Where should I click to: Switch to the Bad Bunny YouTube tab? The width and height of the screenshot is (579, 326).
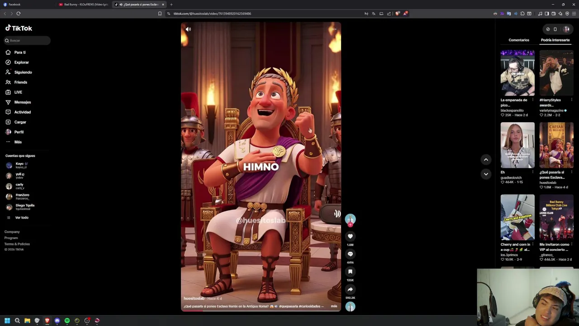(83, 5)
